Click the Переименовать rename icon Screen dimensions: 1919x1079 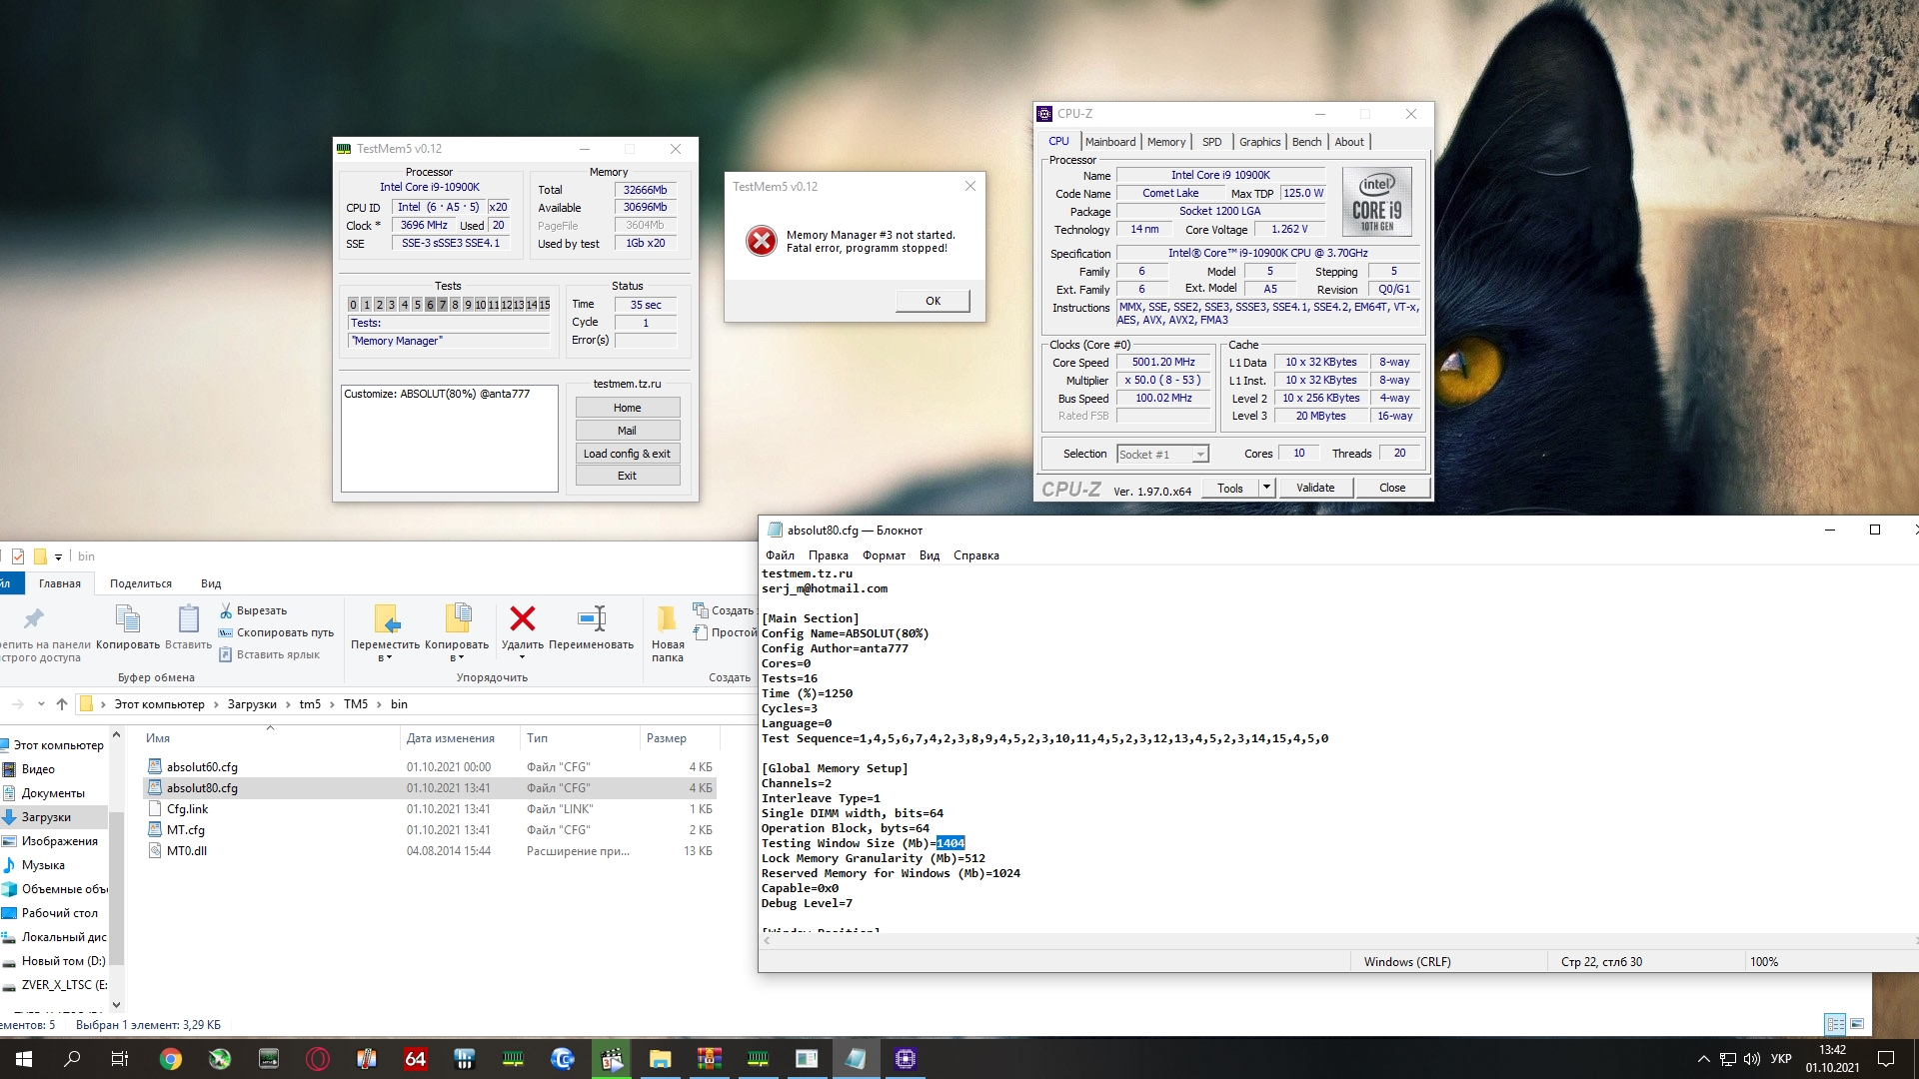[592, 619]
